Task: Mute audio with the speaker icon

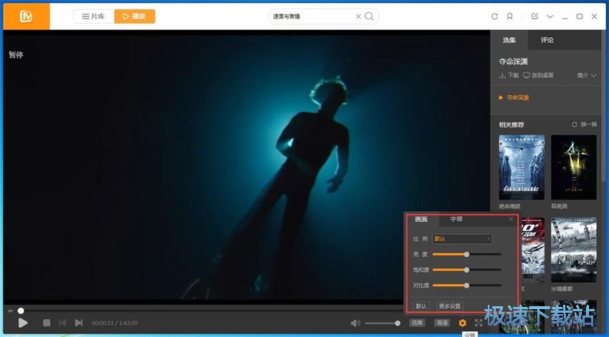Action: click(355, 323)
